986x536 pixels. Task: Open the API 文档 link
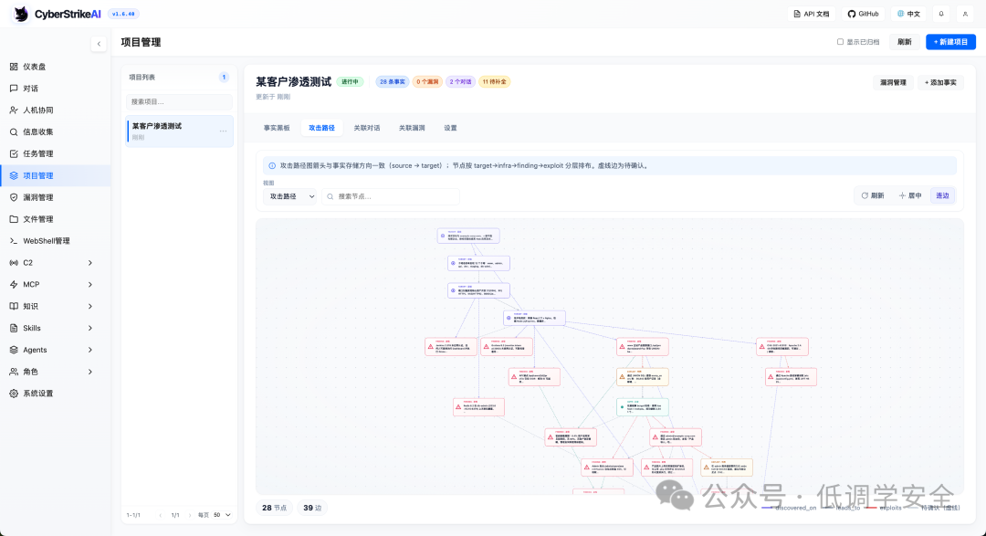pos(812,14)
